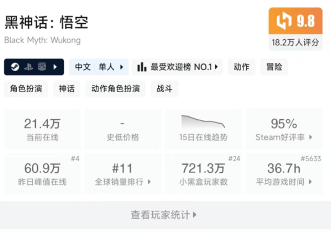This screenshot has height=233, width=331.
Task: Open the 史低价格 stat card
Action: tap(123, 129)
